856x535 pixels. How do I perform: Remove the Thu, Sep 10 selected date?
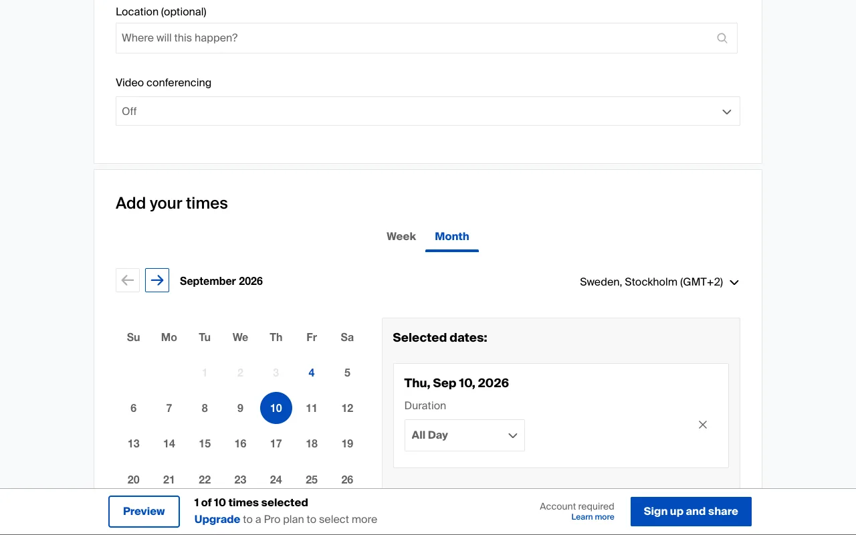click(703, 425)
